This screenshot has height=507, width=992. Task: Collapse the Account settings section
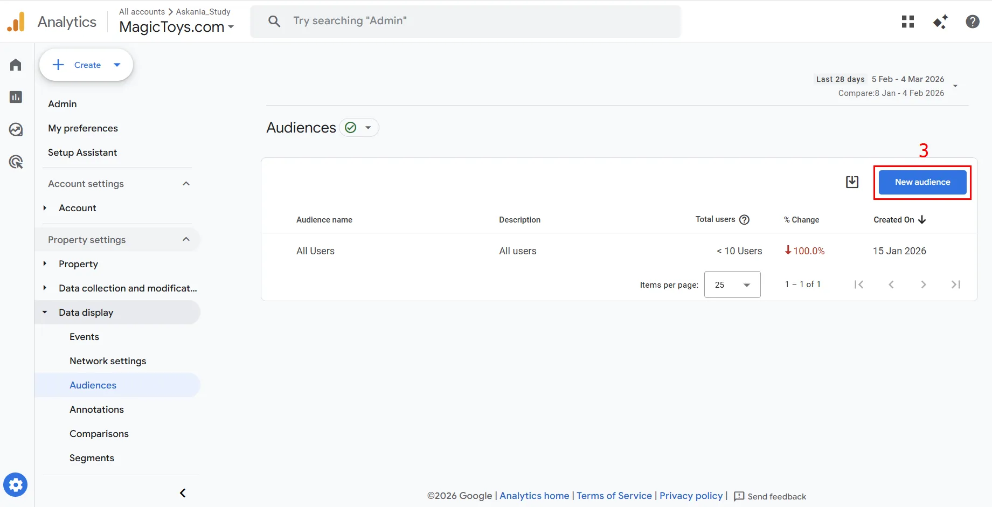pyautogui.click(x=186, y=184)
